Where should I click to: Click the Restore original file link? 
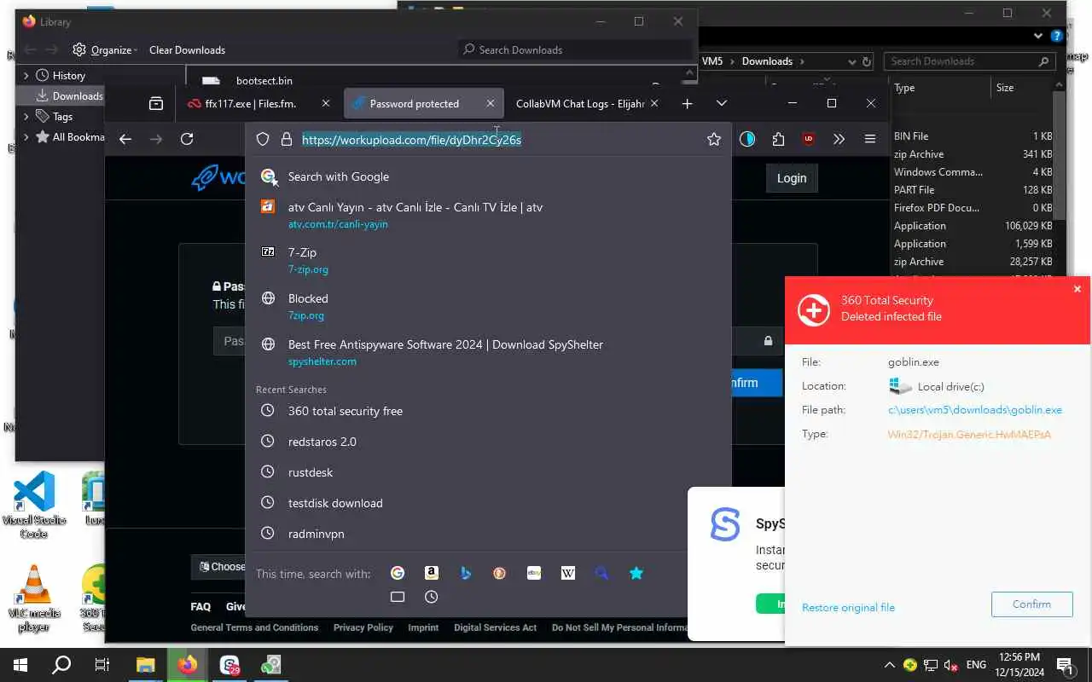tap(848, 607)
